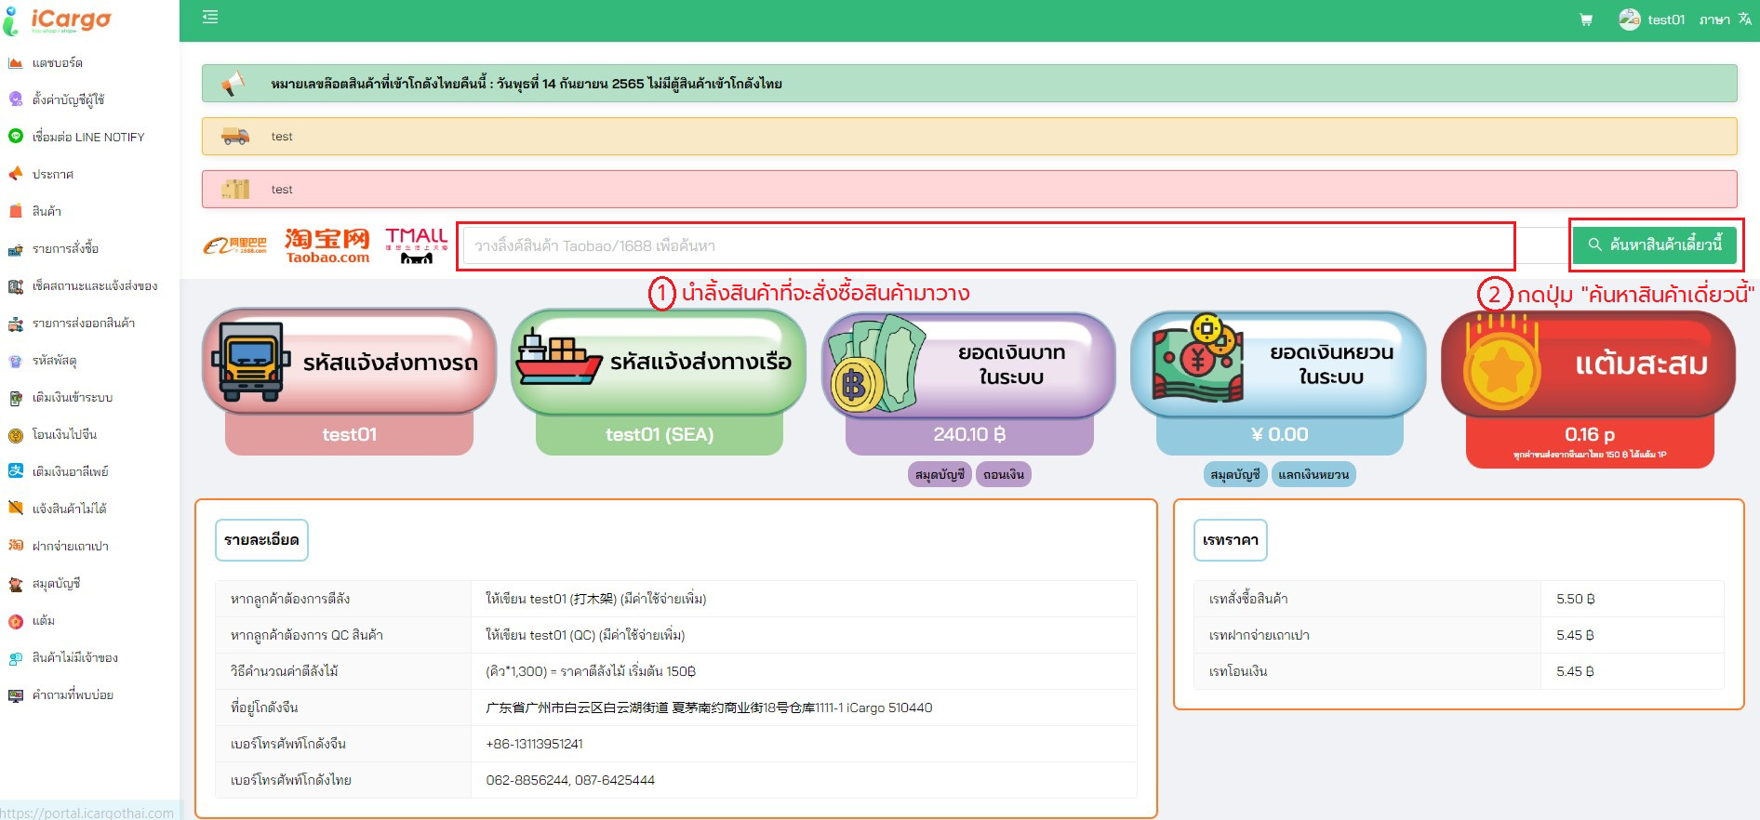1760x820 pixels.
Task: Open รหัสแจ้งส่งทางรถ truck card
Action: tap(349, 362)
